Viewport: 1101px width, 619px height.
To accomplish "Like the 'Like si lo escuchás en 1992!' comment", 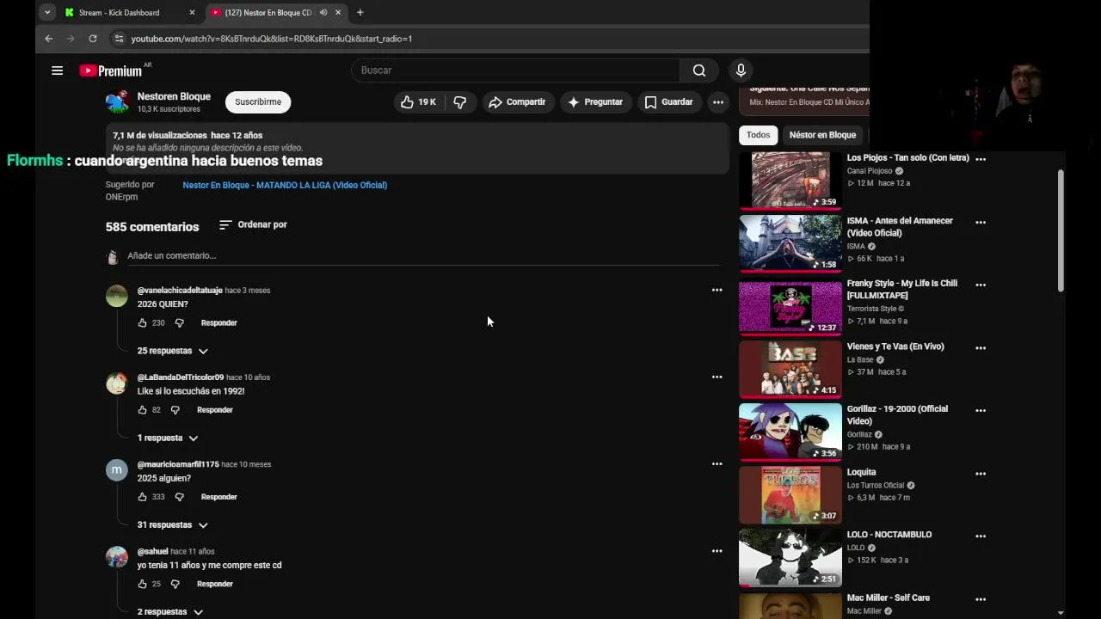I will coord(142,410).
